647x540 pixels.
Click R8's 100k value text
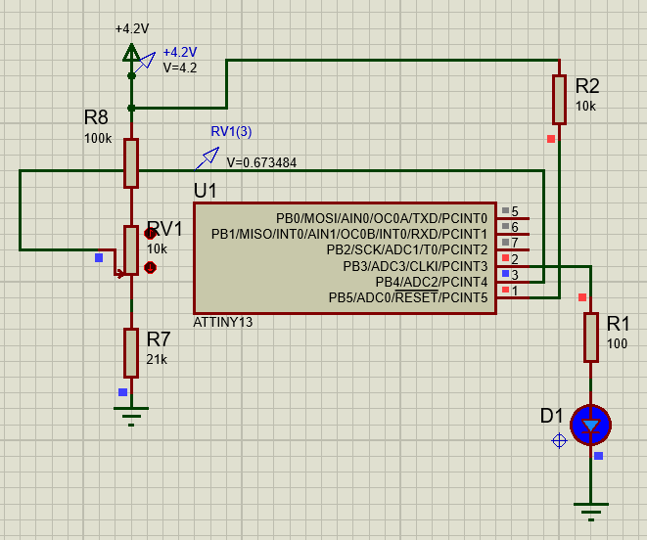(98, 138)
